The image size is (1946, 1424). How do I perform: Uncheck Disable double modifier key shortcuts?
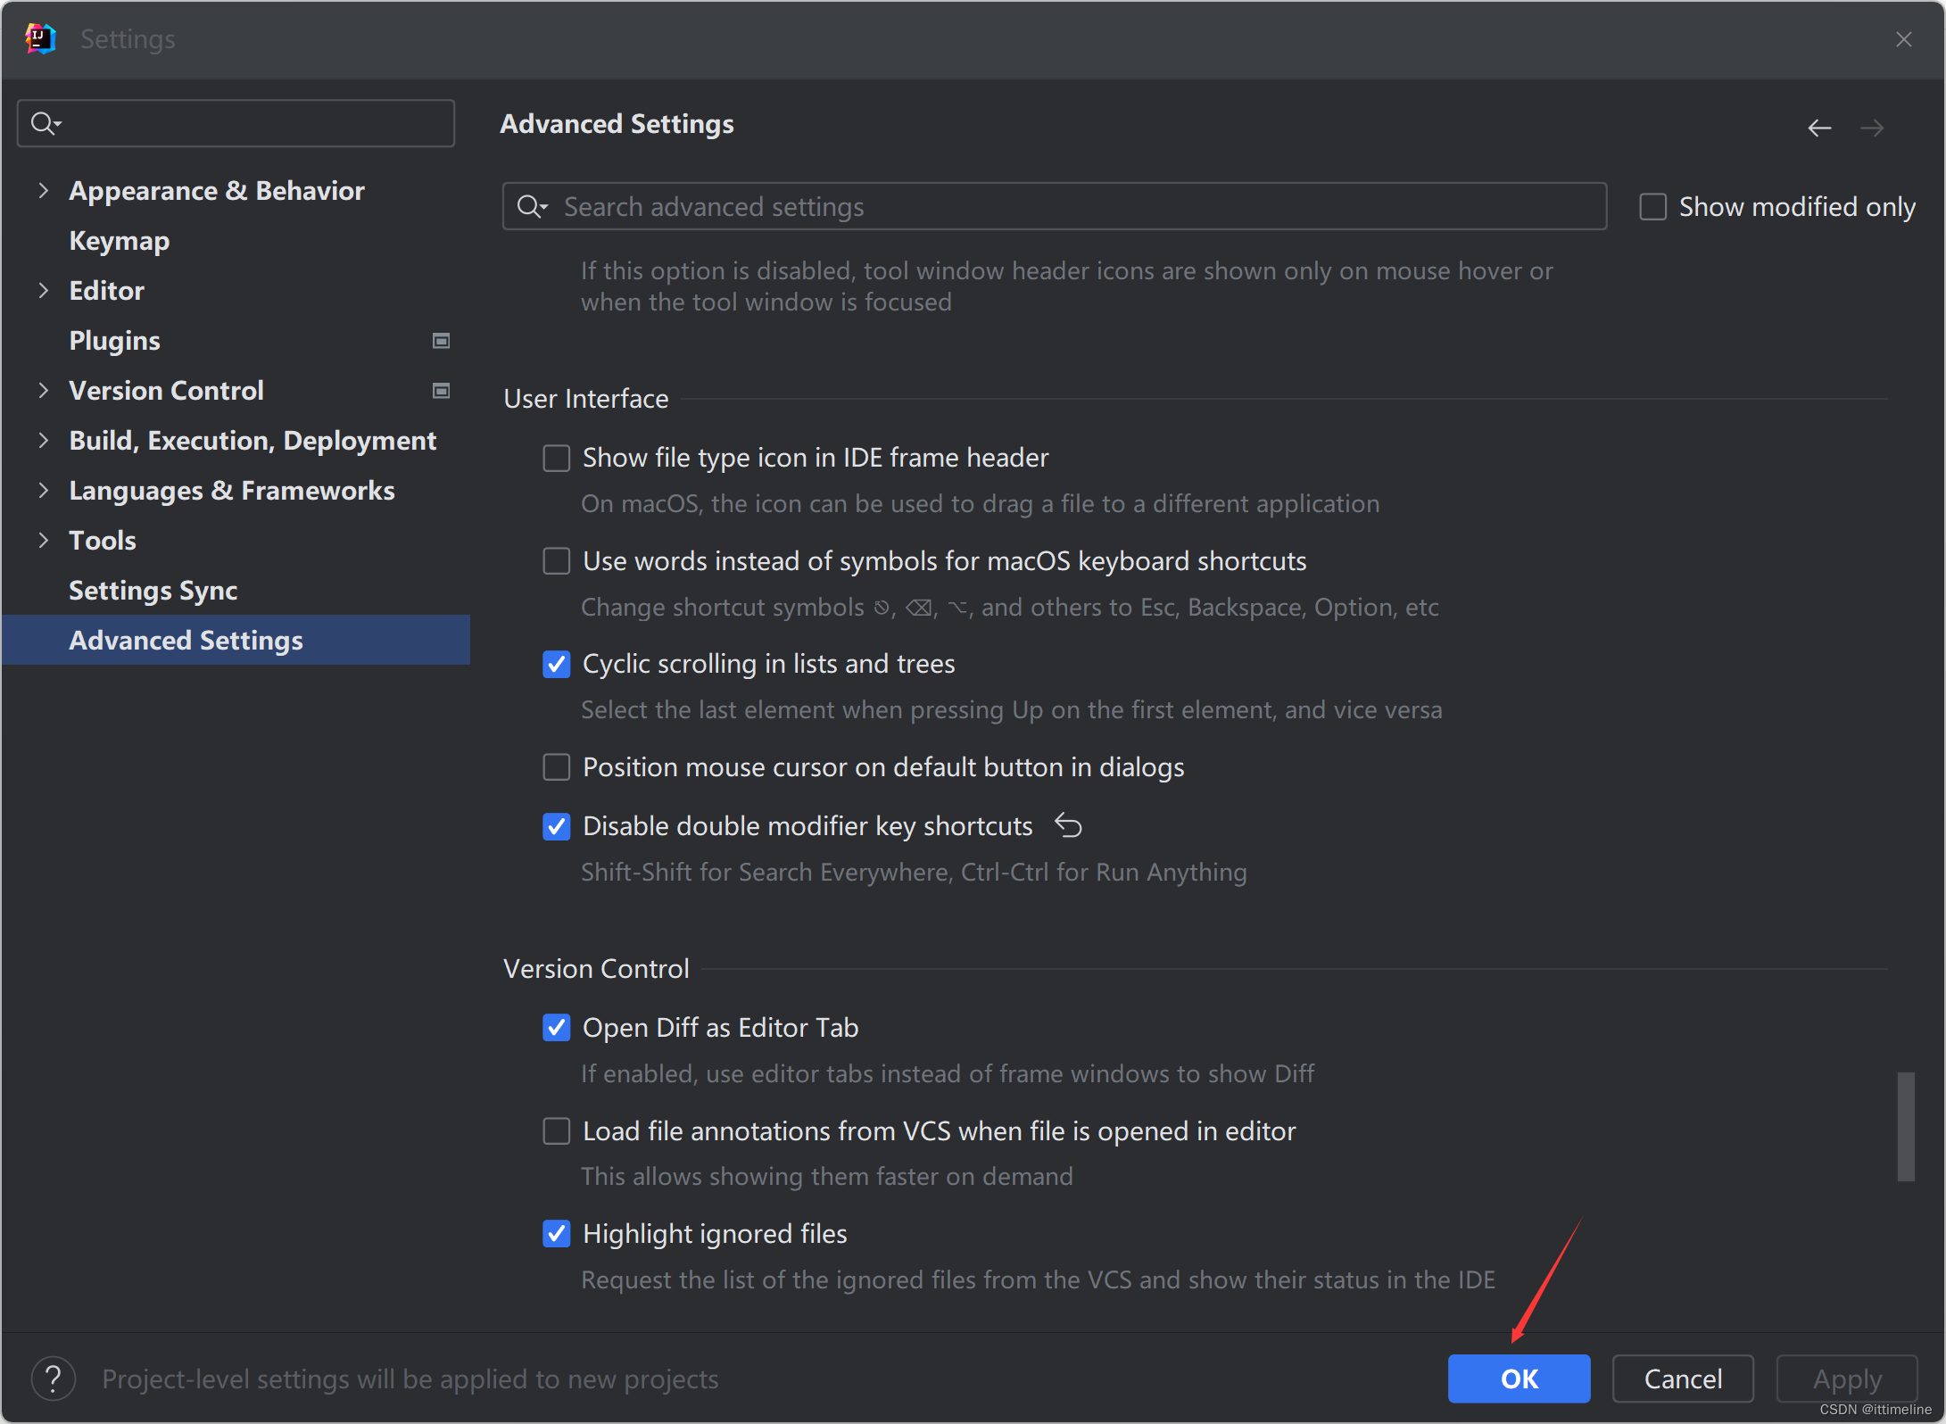(x=557, y=826)
